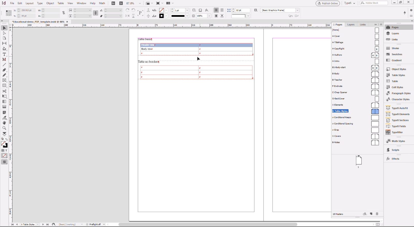Open the Math Styles panel
Image resolution: width=414 pixels, height=227 pixels.
398,141
